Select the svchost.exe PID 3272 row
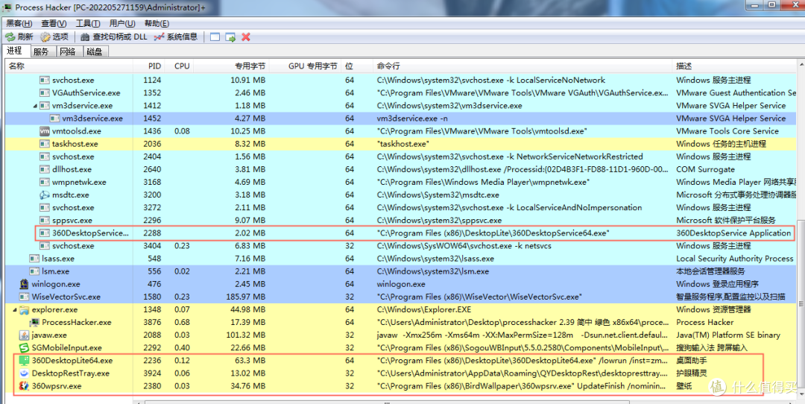The width and height of the screenshot is (805, 404). [400, 208]
